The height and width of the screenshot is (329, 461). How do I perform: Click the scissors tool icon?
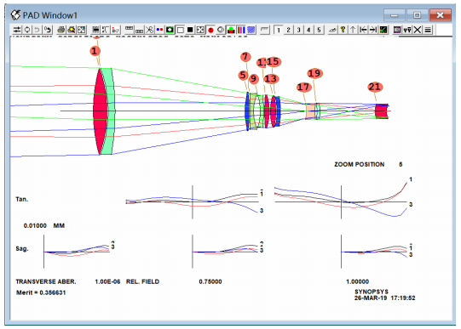(150, 30)
